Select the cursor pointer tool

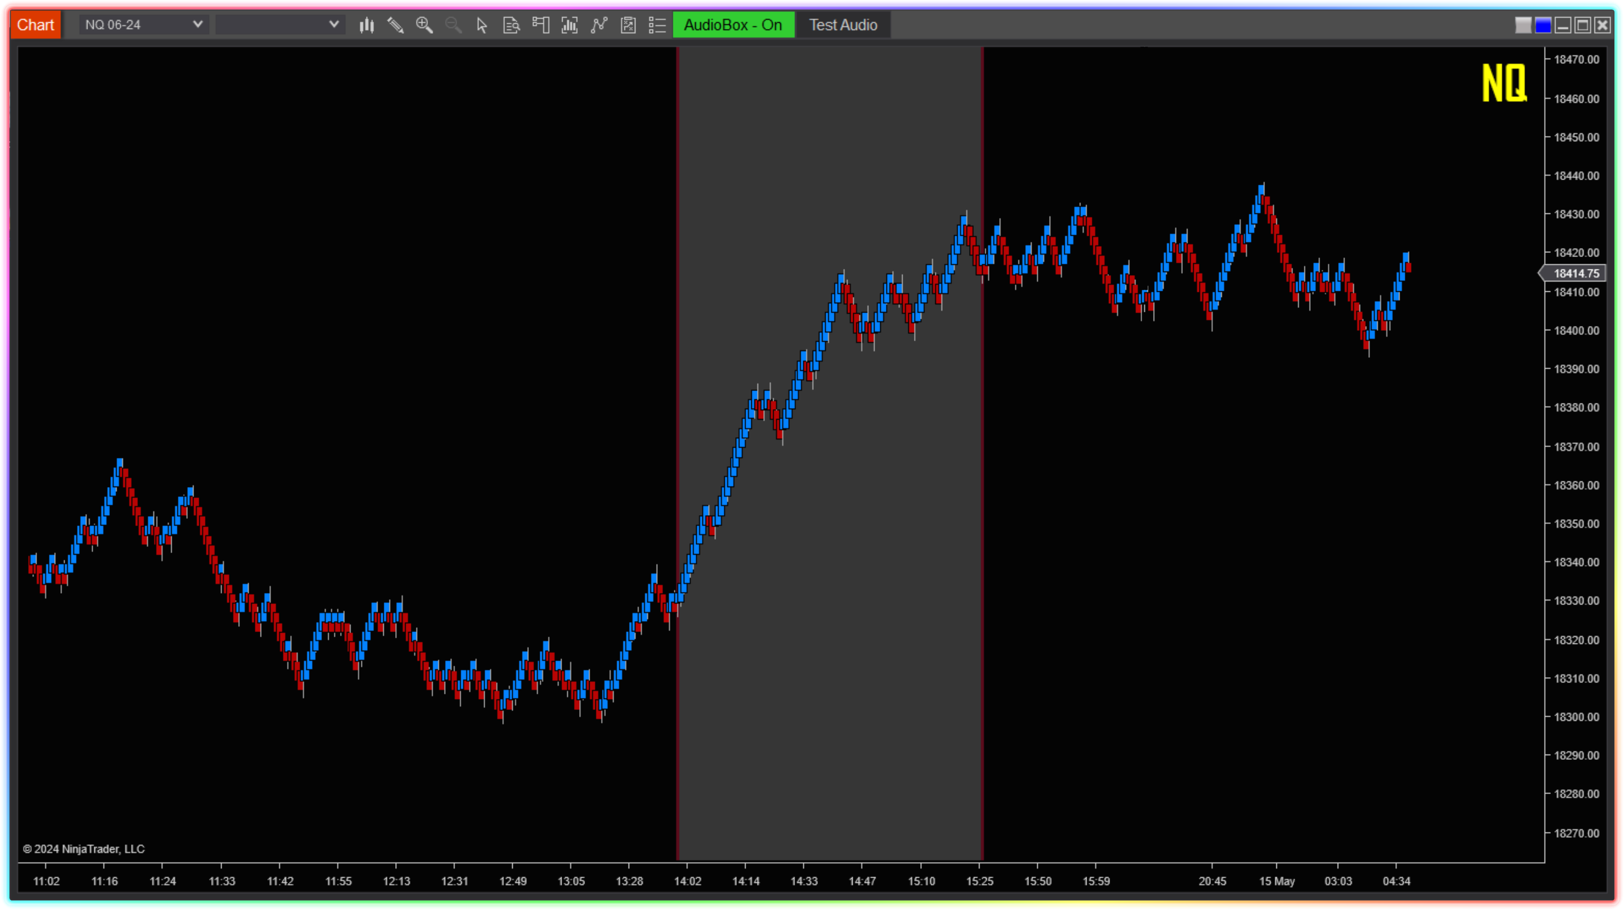(482, 25)
